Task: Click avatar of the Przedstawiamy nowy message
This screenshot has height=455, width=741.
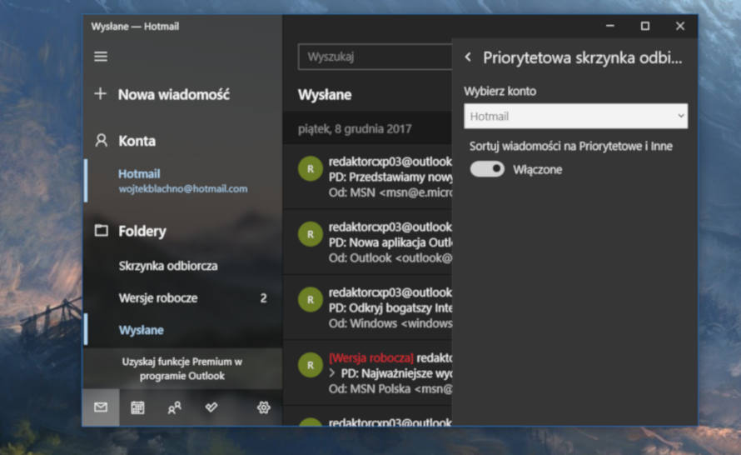Action: pyautogui.click(x=311, y=169)
